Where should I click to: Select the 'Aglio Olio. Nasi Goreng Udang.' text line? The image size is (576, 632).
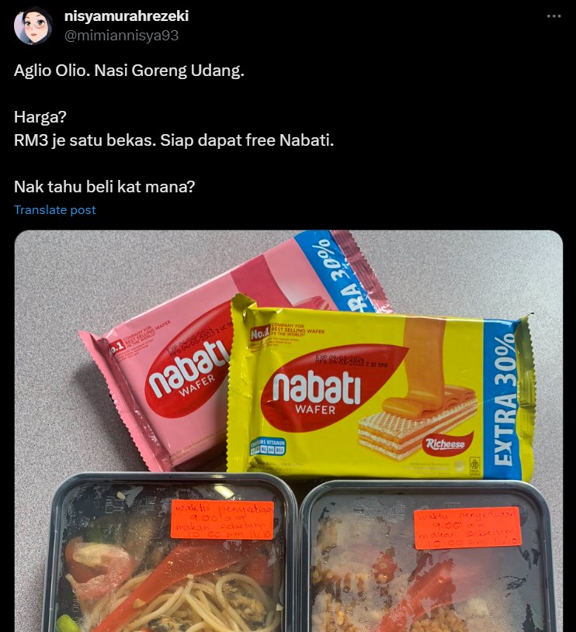tap(129, 71)
